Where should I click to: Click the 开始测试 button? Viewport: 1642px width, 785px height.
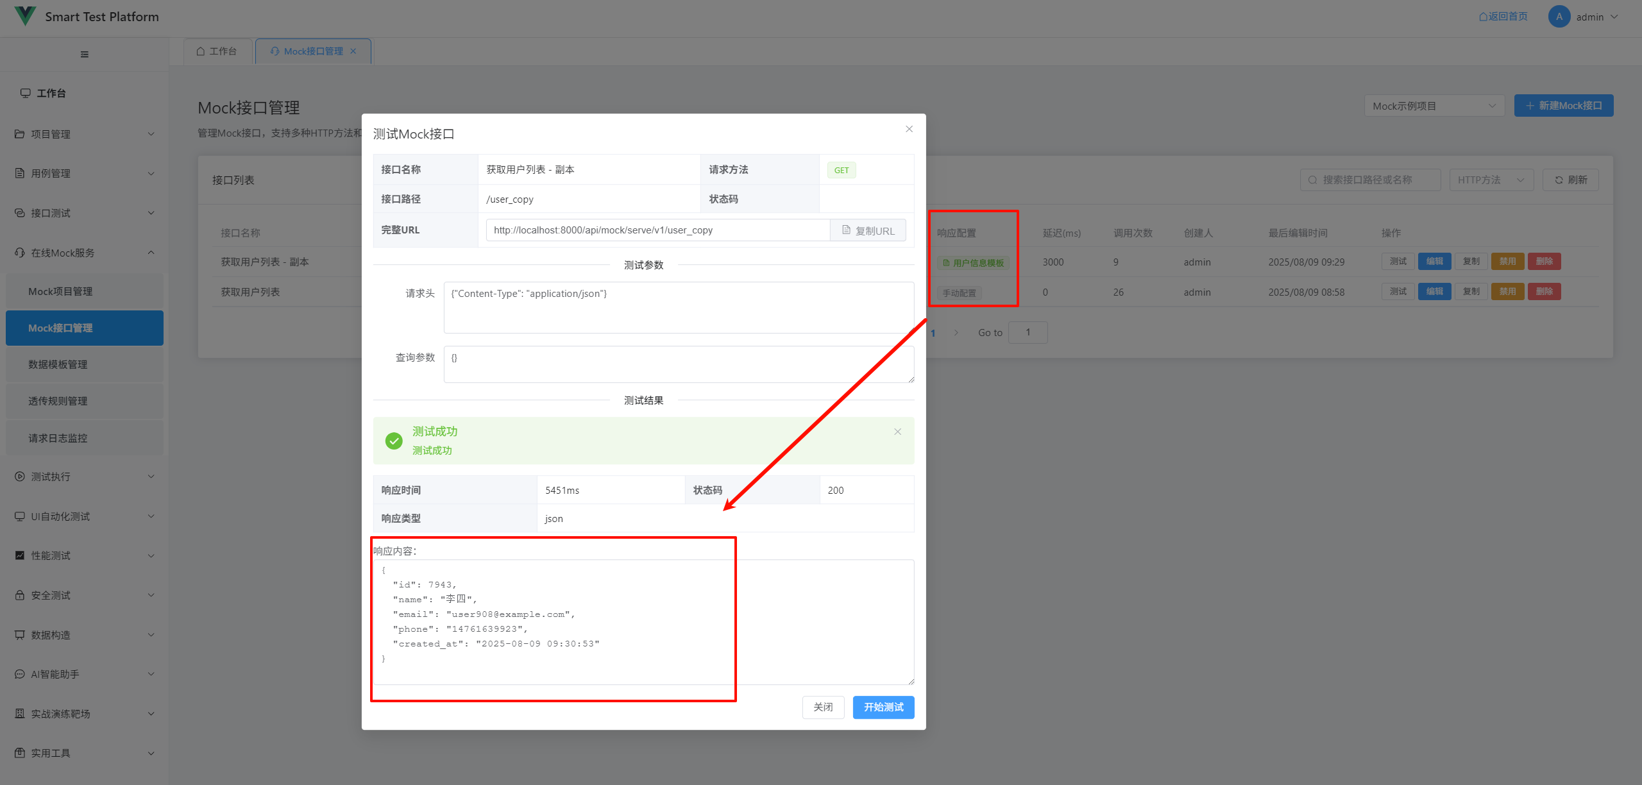883,707
